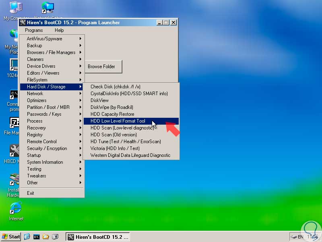
Task: Open the Remote Control menu item
Action: point(52,142)
